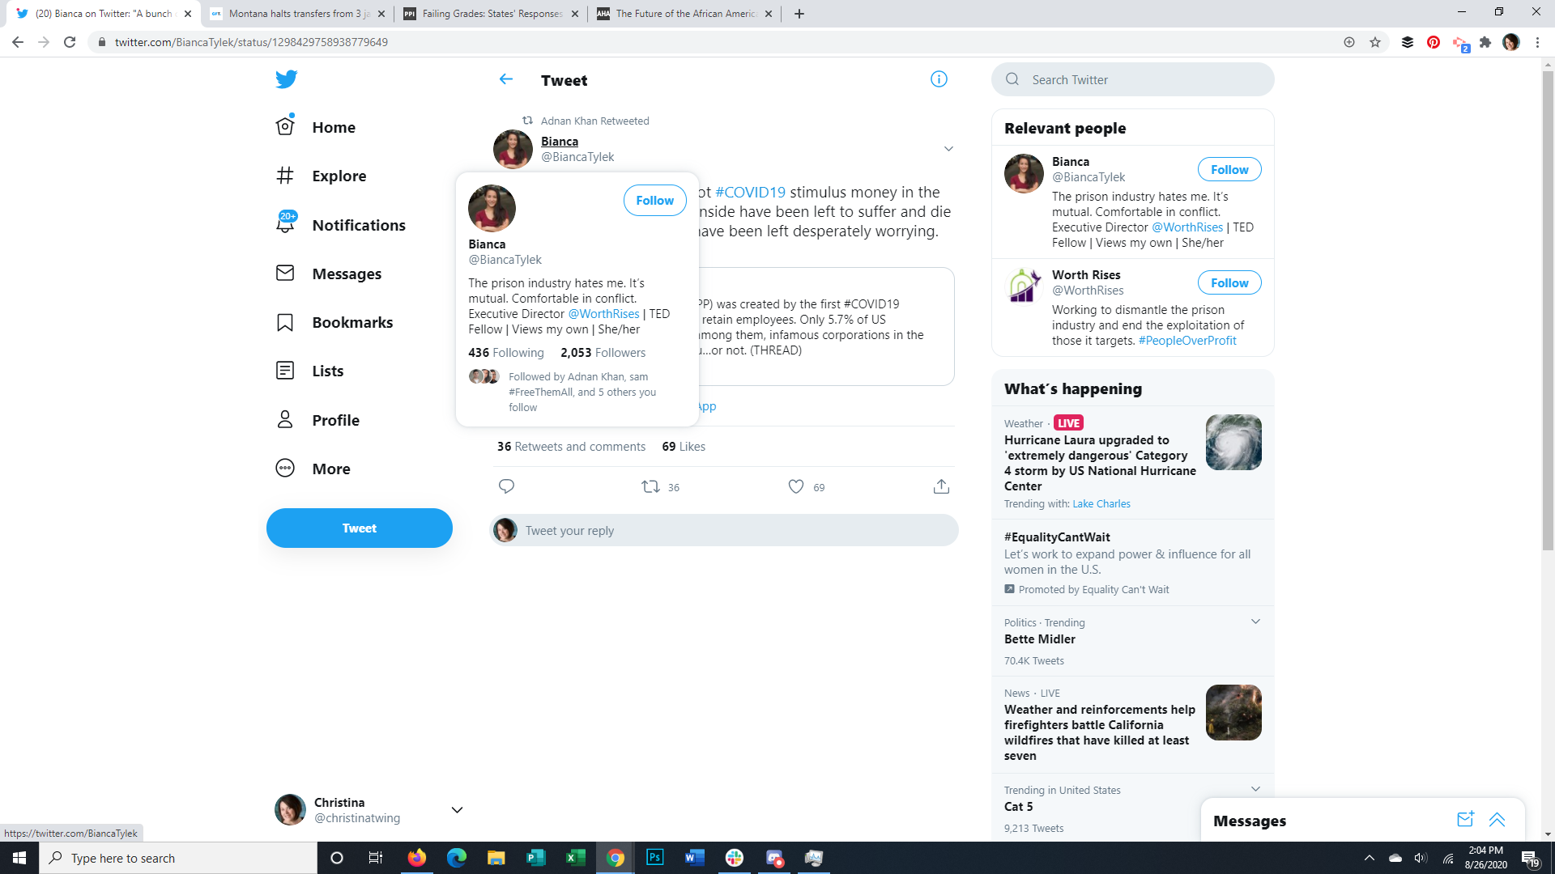Click the Twitter bird logo
This screenshot has width=1555, height=874.
[x=286, y=79]
